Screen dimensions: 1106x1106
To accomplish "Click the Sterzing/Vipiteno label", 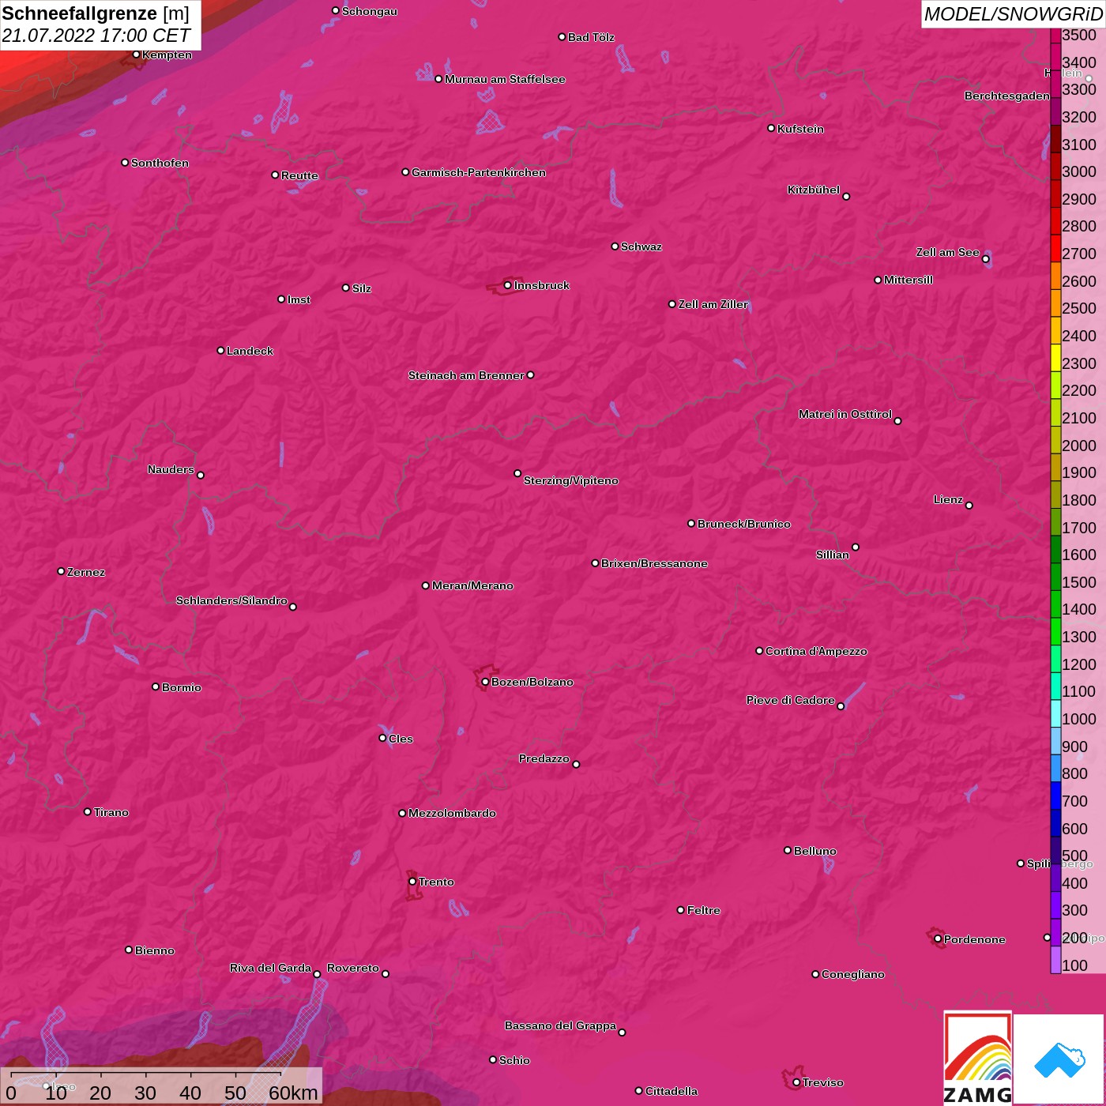I will [x=571, y=480].
